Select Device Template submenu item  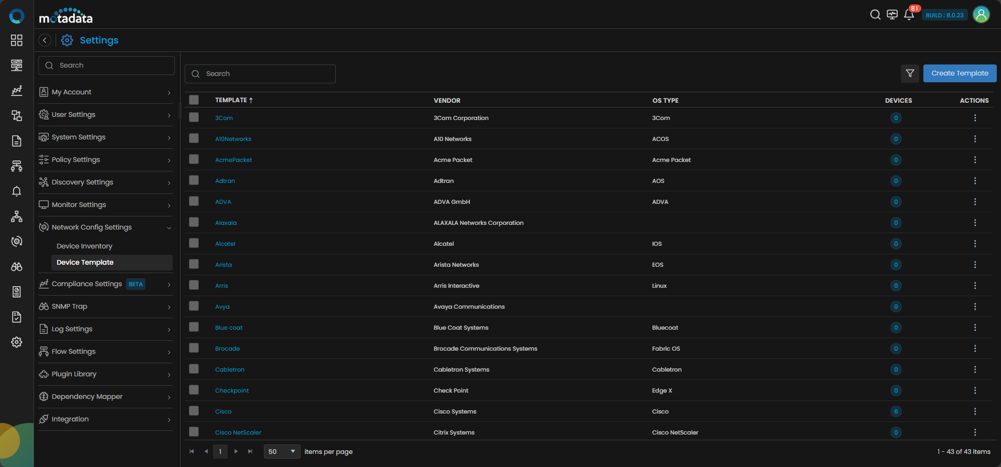click(112, 263)
